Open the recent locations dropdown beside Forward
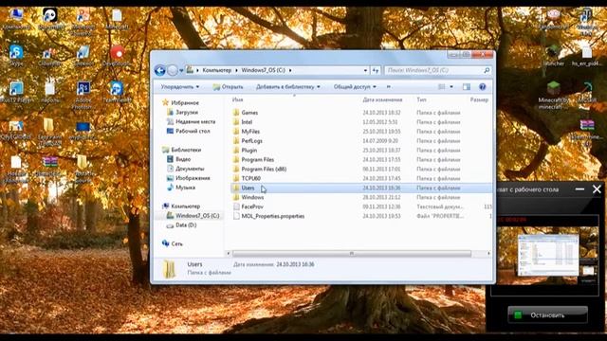Image resolution: width=607 pixels, height=341 pixels. (x=181, y=71)
